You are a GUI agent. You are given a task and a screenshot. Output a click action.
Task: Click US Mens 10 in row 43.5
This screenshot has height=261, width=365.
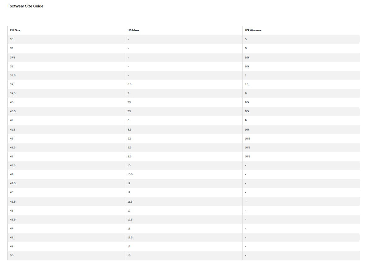[x=184, y=165]
